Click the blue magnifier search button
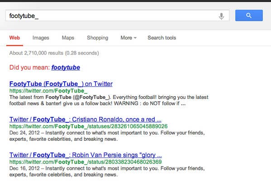271x181 pixels. coord(249,15)
